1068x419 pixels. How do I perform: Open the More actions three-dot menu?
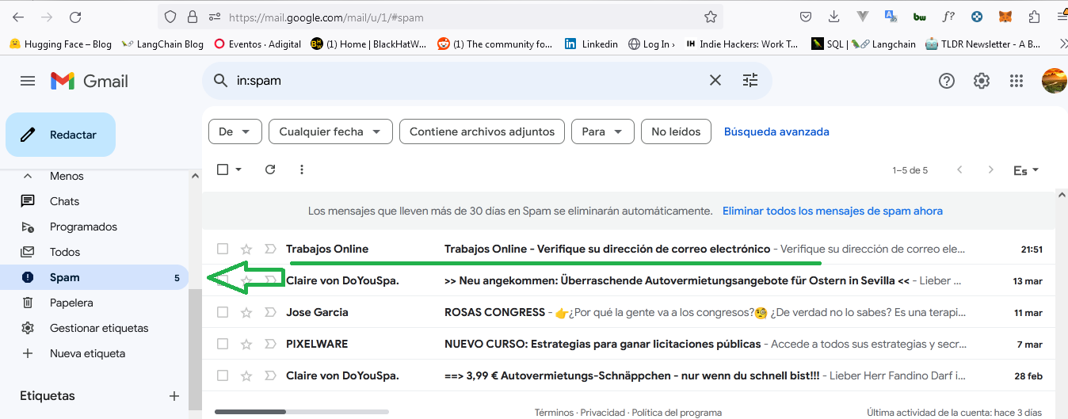301,170
